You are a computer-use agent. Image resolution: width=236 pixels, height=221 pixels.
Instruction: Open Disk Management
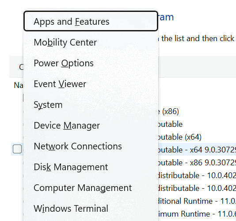point(91,167)
